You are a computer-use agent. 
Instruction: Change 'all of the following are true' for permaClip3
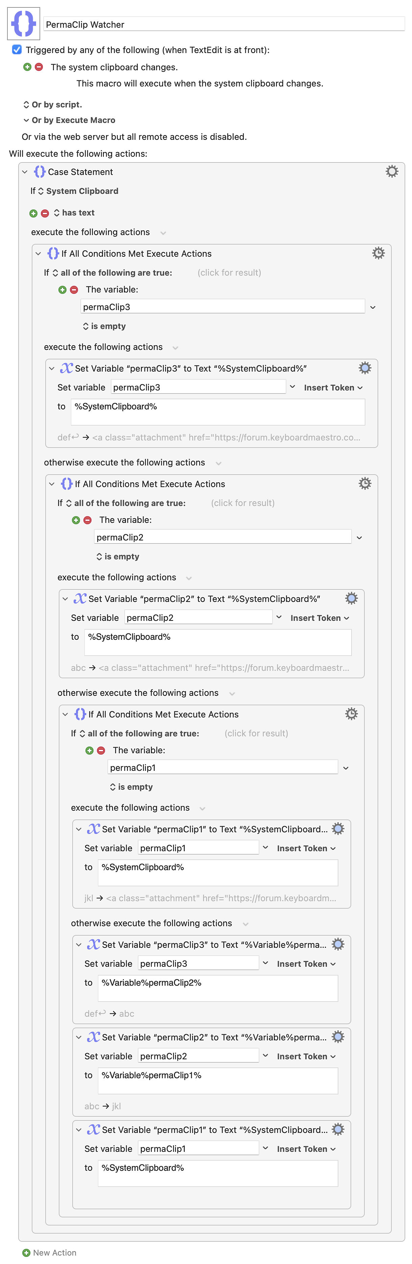click(x=112, y=273)
